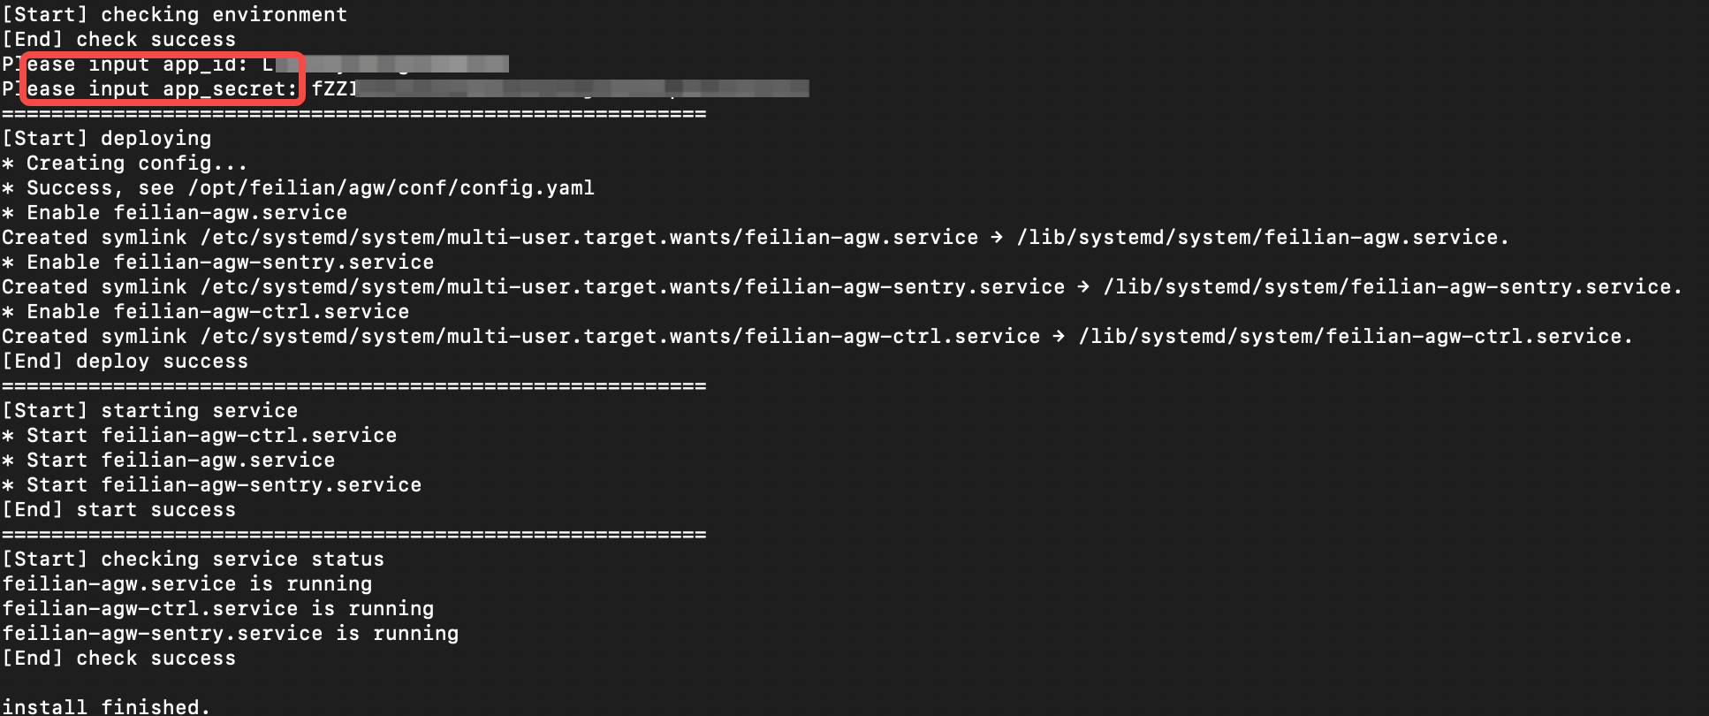Click '[Start] checking service status' line
This screenshot has width=1709, height=716.
[194, 560]
